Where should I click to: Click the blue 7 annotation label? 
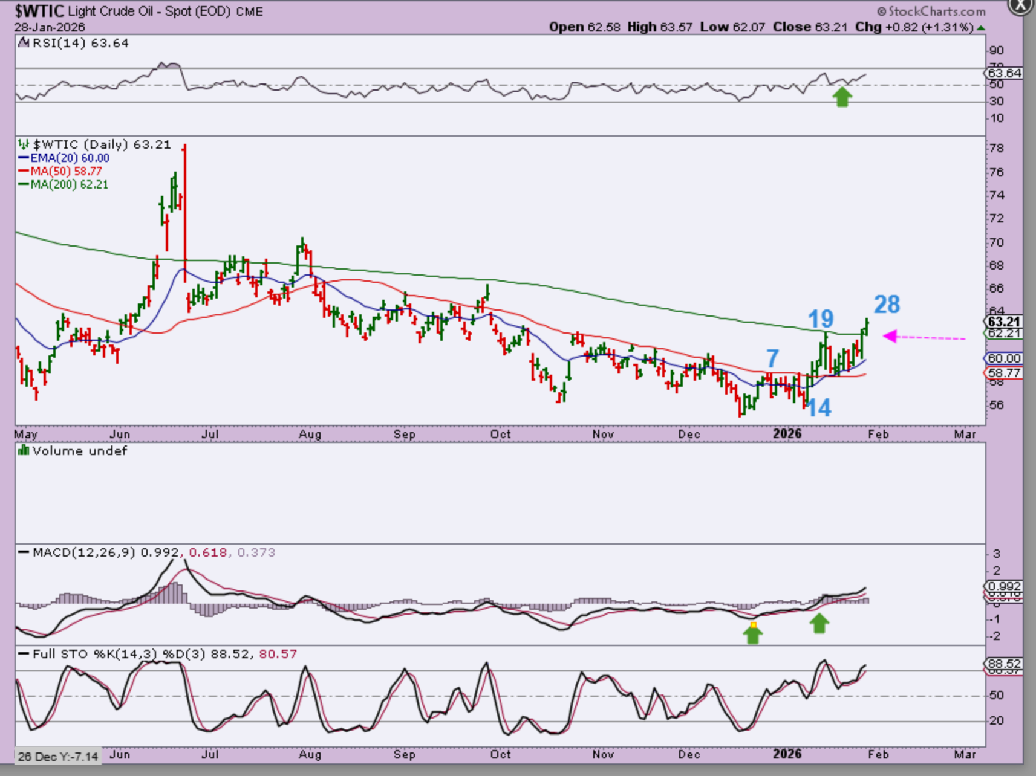click(772, 358)
